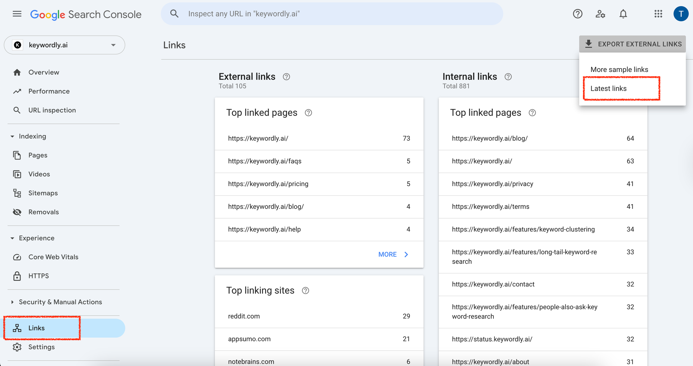This screenshot has height=366, width=693.
Task: Open https://keywordly.ai/about internal row
Action: 543,359
